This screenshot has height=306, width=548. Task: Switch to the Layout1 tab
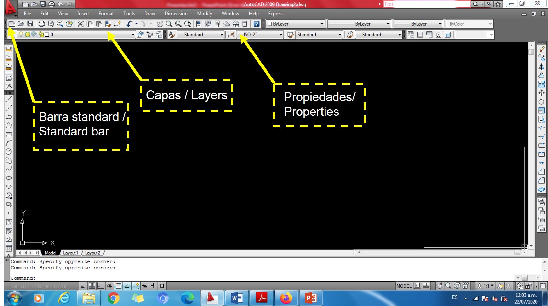[x=71, y=253]
